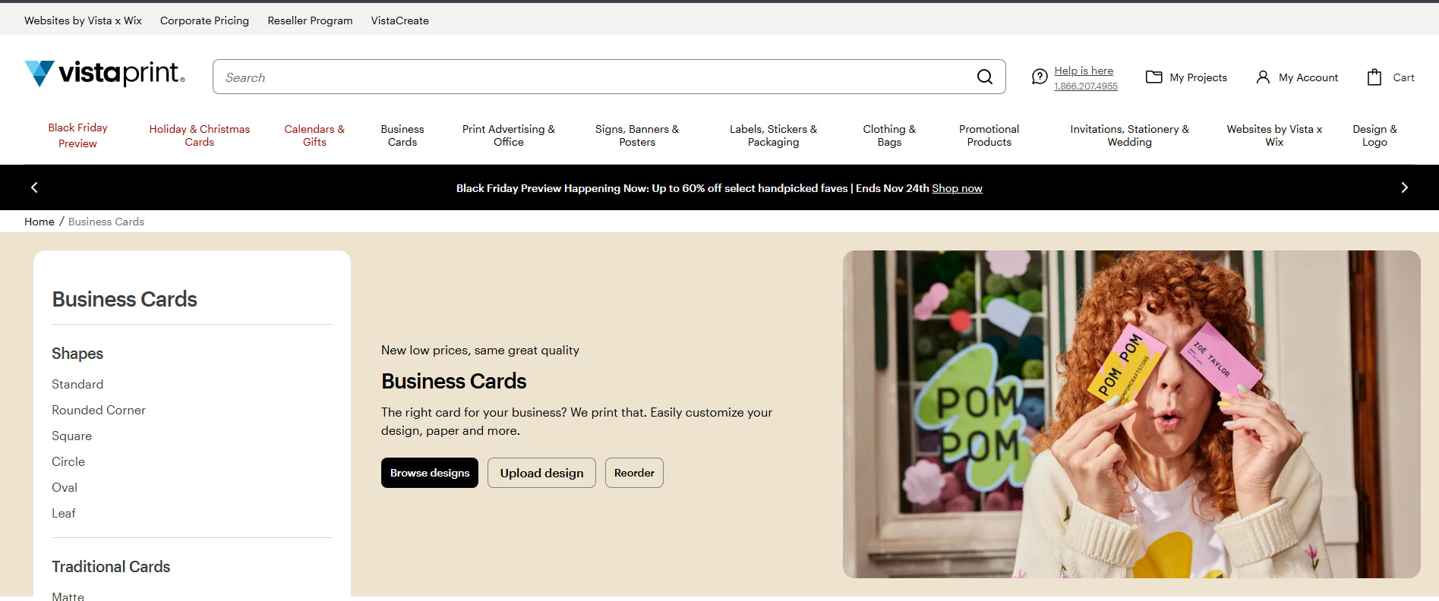Image resolution: width=1439 pixels, height=601 pixels.
Task: Open Calendars & Gifts menu
Action: click(x=314, y=135)
